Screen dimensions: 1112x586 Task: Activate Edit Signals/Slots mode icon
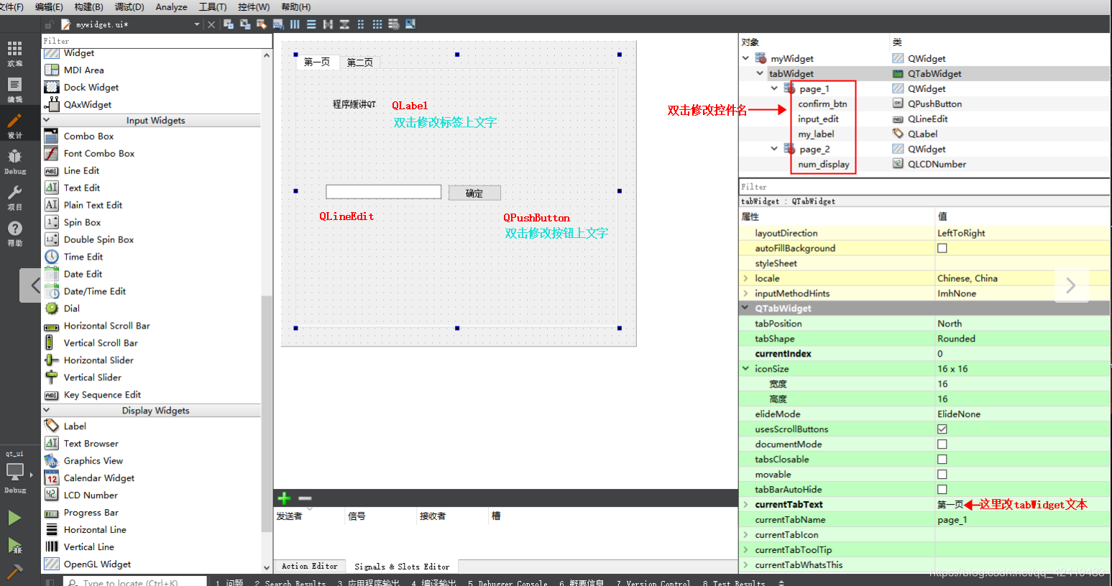pyautogui.click(x=245, y=24)
